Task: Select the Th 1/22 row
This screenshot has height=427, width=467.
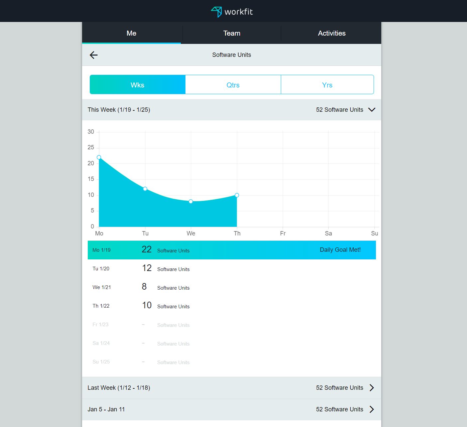Action: tap(199, 306)
